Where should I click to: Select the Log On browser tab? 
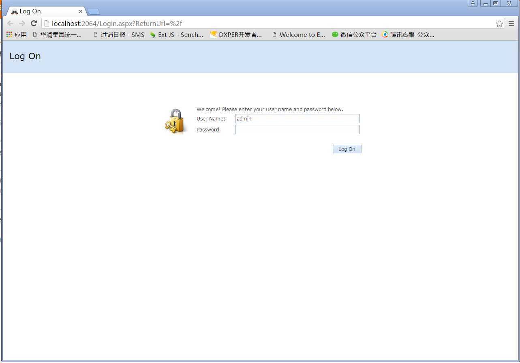(x=45, y=11)
